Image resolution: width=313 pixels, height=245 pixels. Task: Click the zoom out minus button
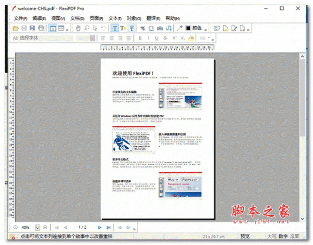coord(15,227)
